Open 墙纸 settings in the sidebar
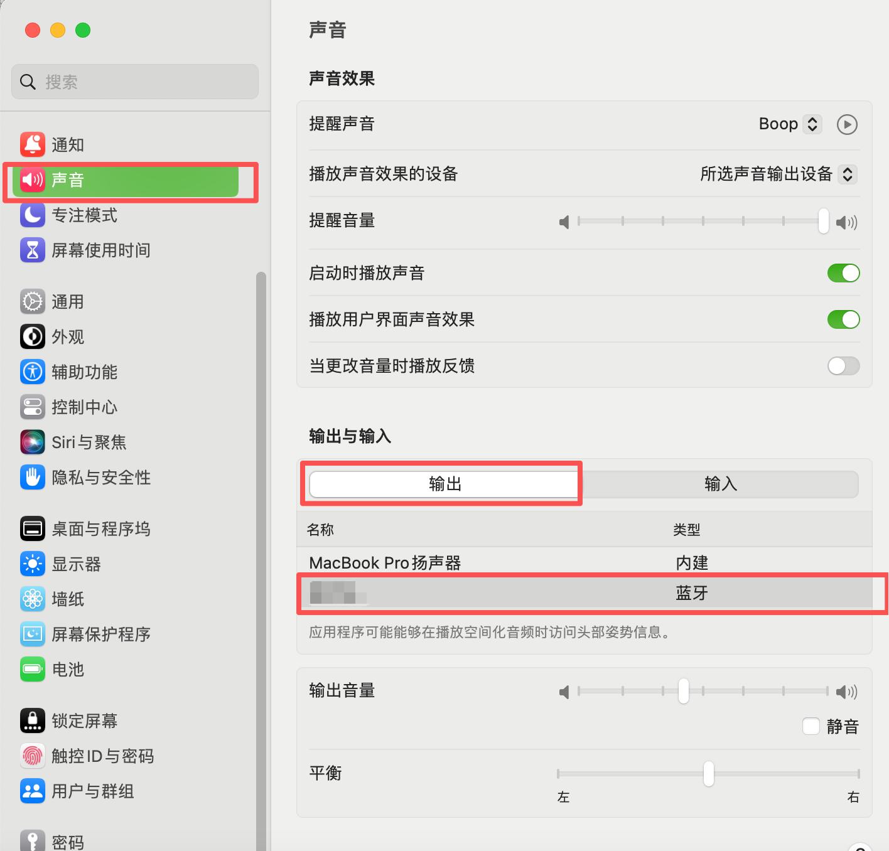Image resolution: width=889 pixels, height=851 pixels. point(67,599)
